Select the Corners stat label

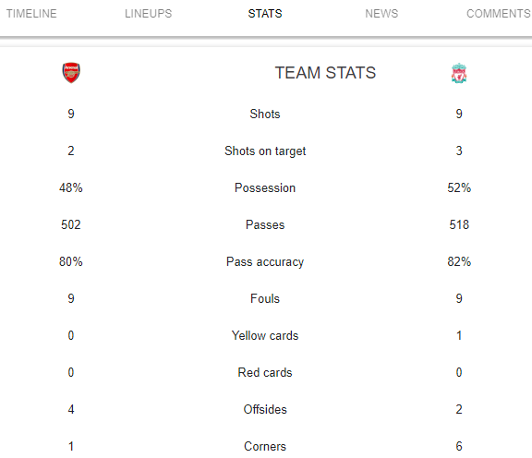tap(265, 447)
